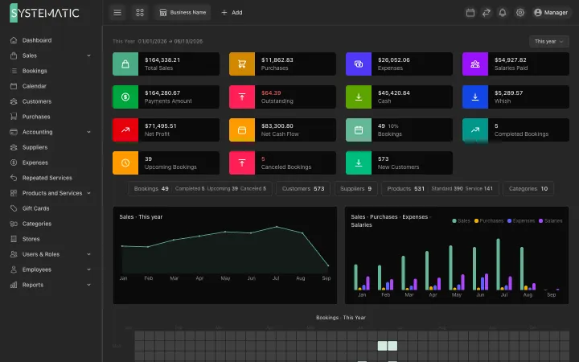
Task: Click the $83,300.80 Net Cash Flow value
Action: (277, 126)
